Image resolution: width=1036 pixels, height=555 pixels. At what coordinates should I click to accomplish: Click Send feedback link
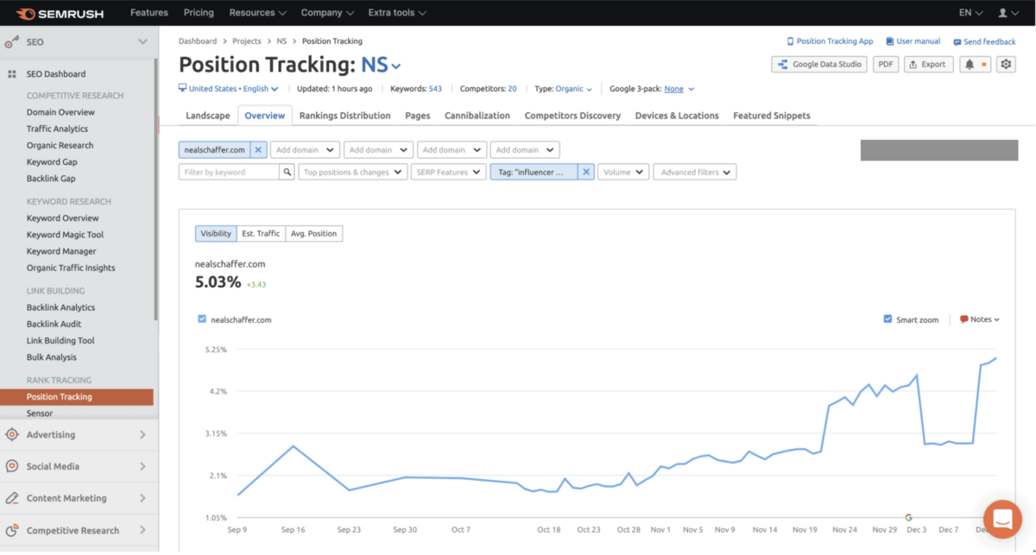(984, 41)
